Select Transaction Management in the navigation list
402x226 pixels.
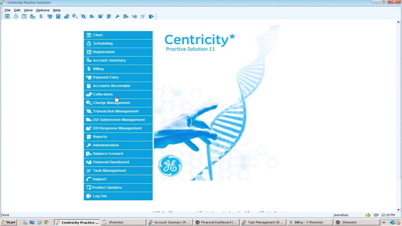(118, 111)
